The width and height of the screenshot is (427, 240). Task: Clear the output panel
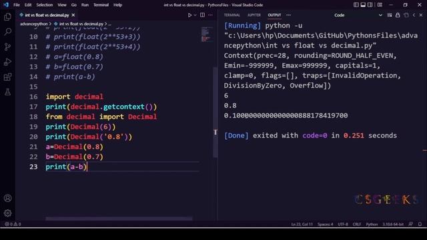coord(390,15)
